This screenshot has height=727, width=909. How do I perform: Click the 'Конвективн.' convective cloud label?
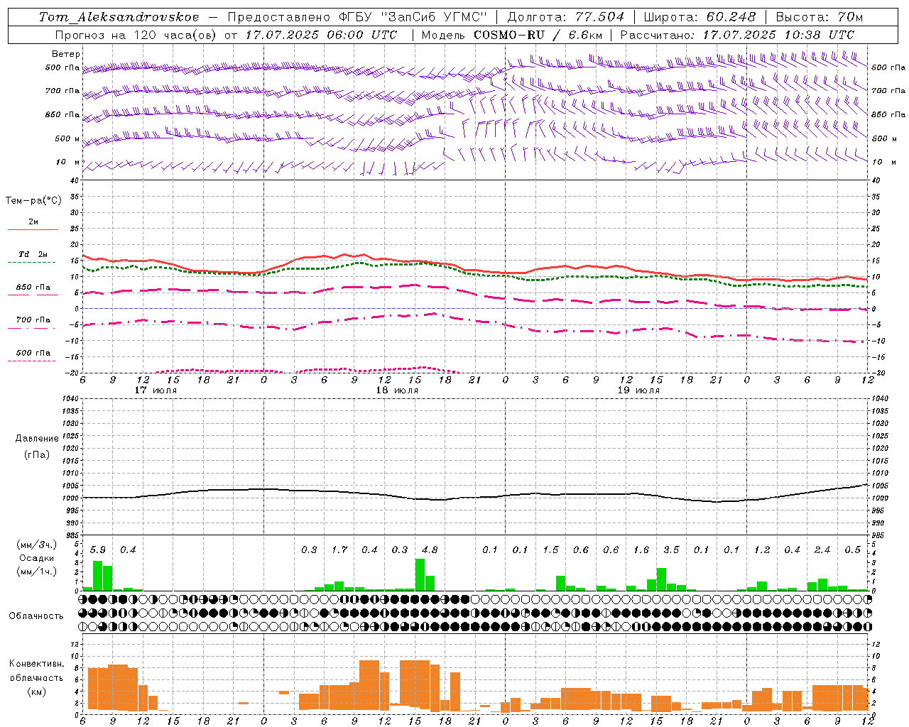point(36,664)
